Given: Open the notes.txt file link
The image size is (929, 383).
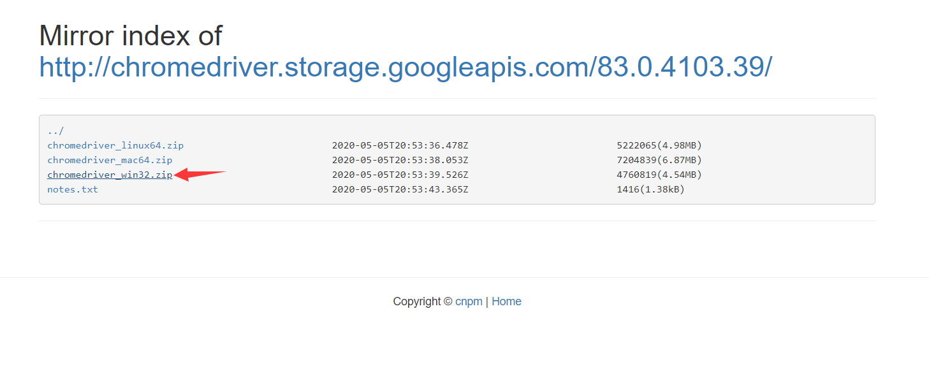Looking at the screenshot, I should (73, 189).
